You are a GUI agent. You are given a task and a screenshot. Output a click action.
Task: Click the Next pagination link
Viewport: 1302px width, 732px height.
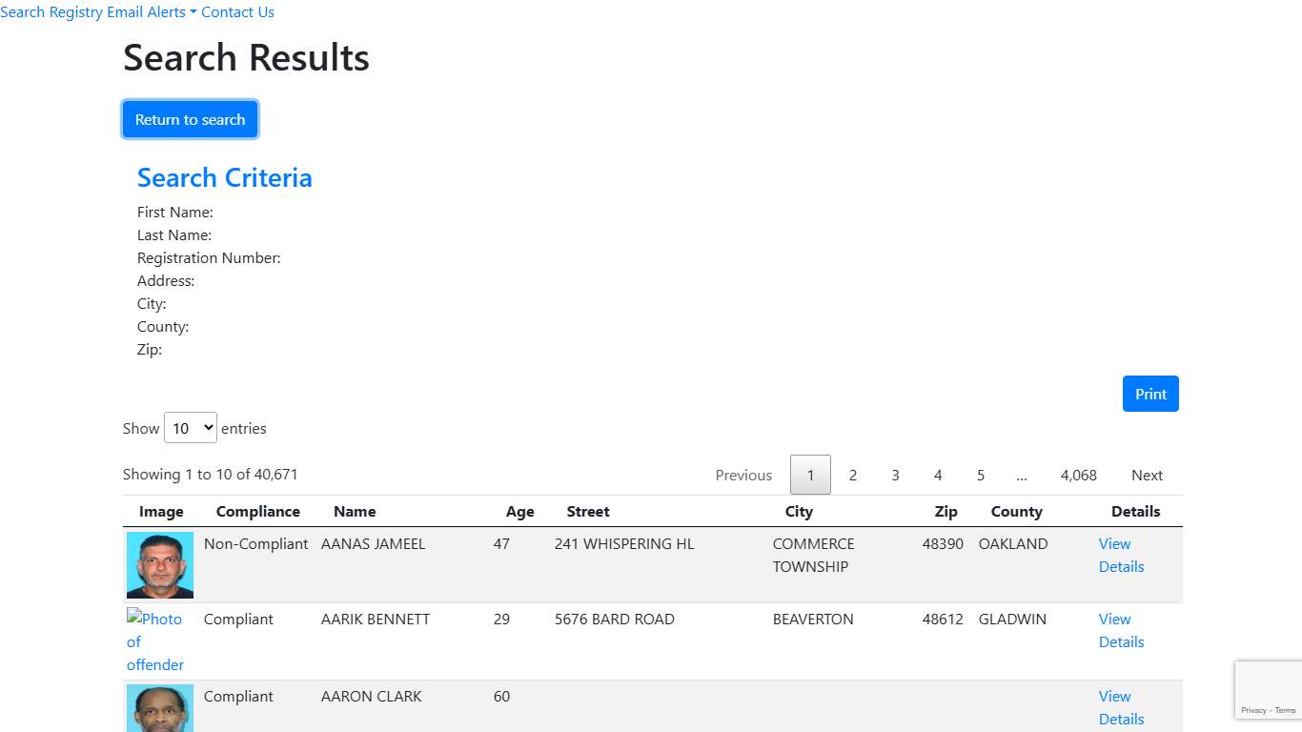pyautogui.click(x=1147, y=475)
